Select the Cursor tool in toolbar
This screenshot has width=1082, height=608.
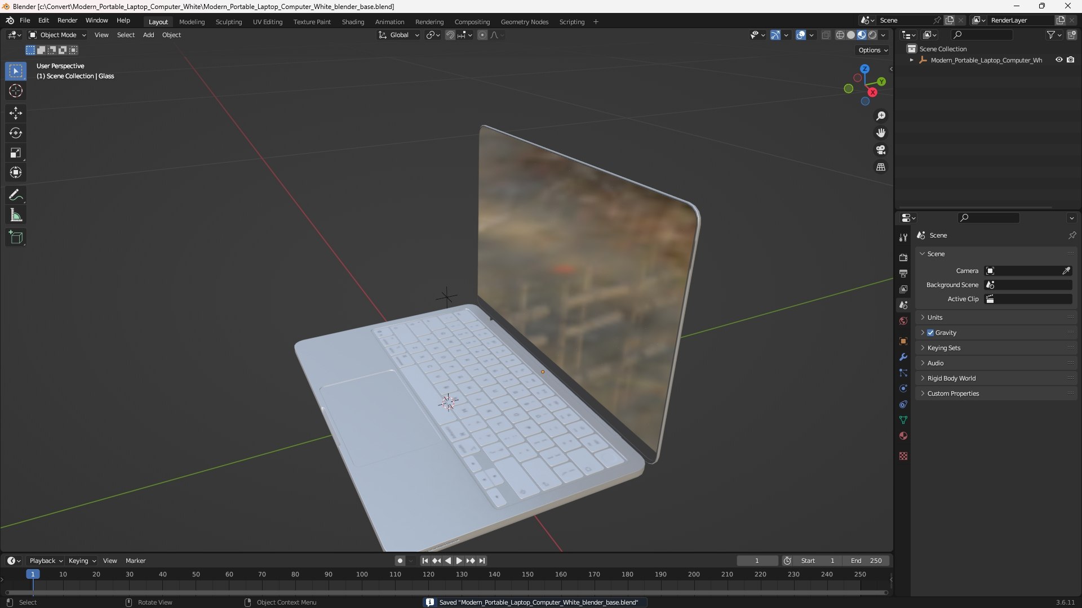[15, 91]
